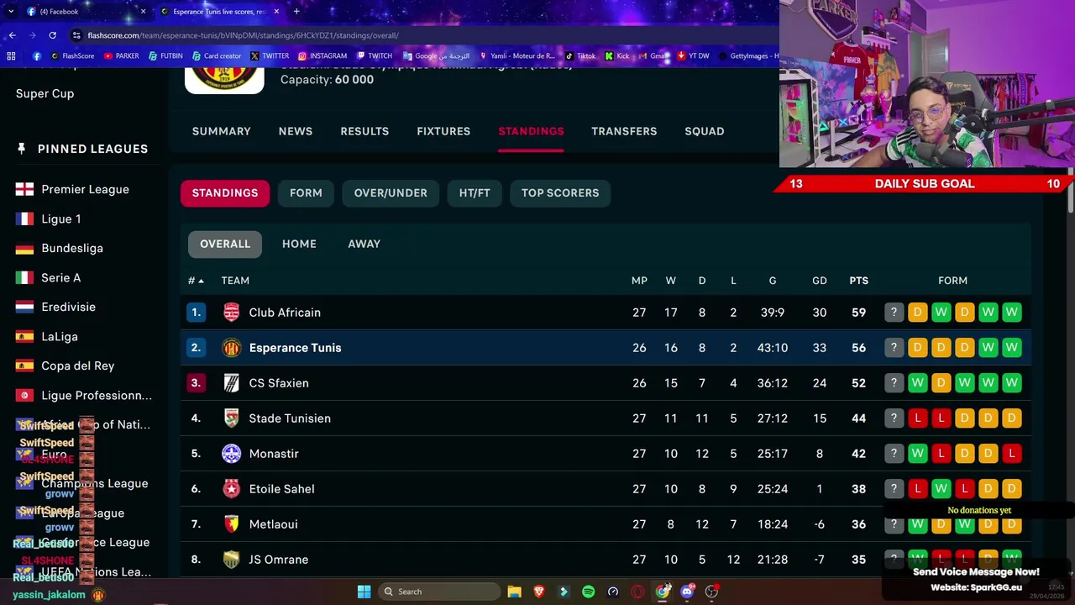
Task: Open Spotify from the taskbar
Action: (x=588, y=592)
